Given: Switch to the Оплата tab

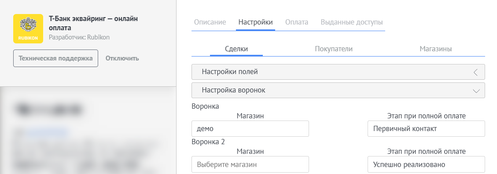Looking at the screenshot, I should click(297, 22).
